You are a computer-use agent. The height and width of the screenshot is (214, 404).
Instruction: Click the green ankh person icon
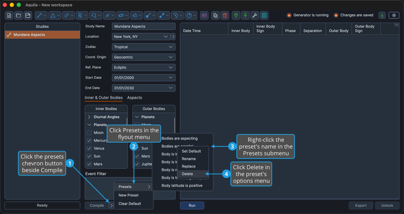point(245,15)
